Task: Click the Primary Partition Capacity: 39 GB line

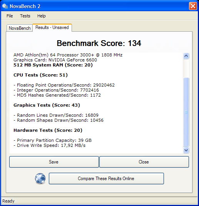Action: 52,140
